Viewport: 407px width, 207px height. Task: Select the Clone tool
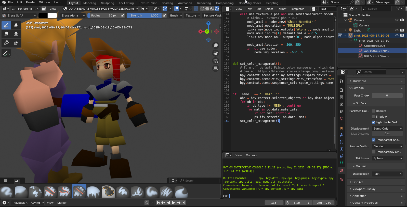tap(16, 34)
